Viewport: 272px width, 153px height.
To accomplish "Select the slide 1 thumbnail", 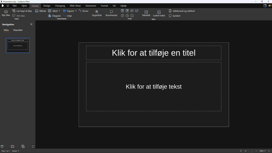I will pos(18,45).
